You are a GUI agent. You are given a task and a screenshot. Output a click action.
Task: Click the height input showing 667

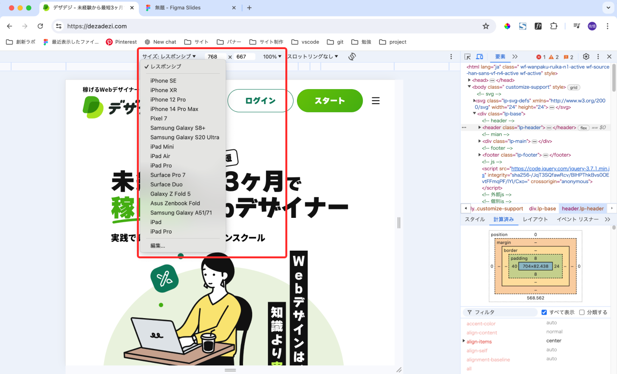coord(244,56)
